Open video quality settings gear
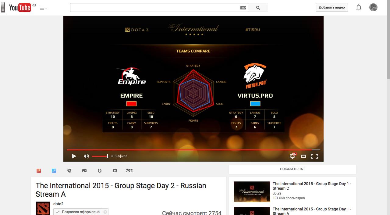 (x=292, y=156)
